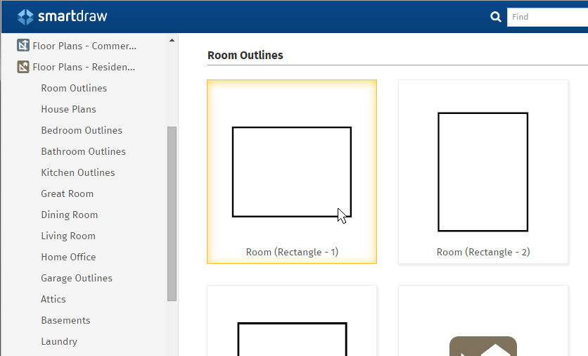Open third room outline template below Rectangle 1

click(292, 321)
